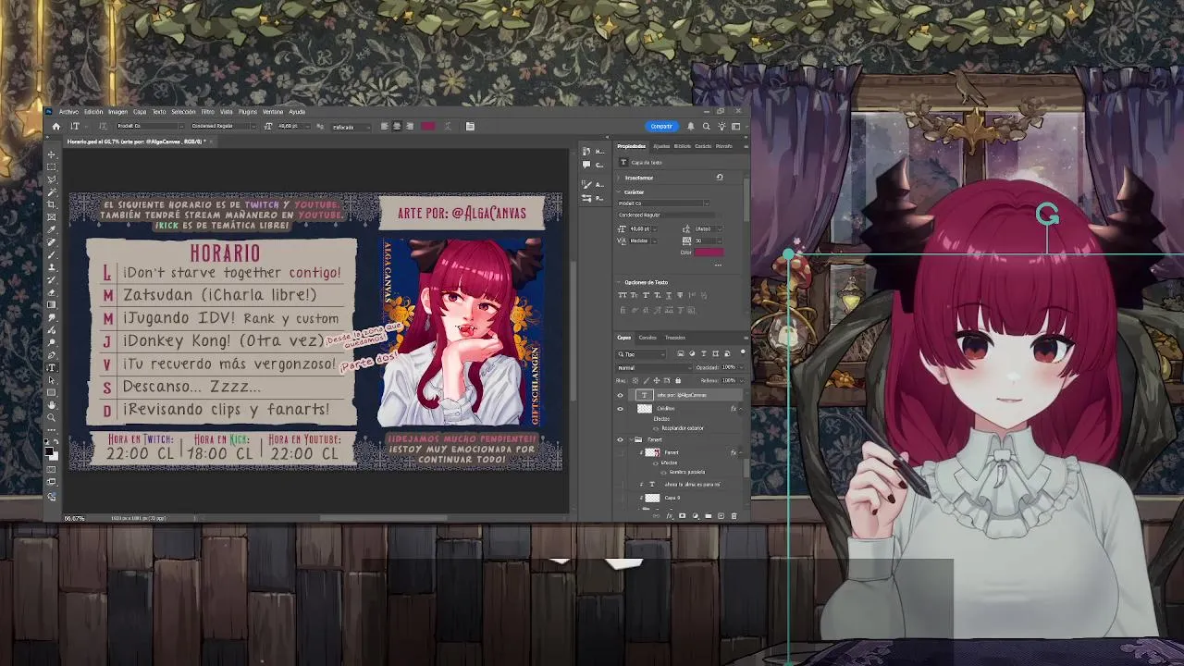Open the Capa menu
Image resolution: width=1184 pixels, height=666 pixels.
pos(140,112)
